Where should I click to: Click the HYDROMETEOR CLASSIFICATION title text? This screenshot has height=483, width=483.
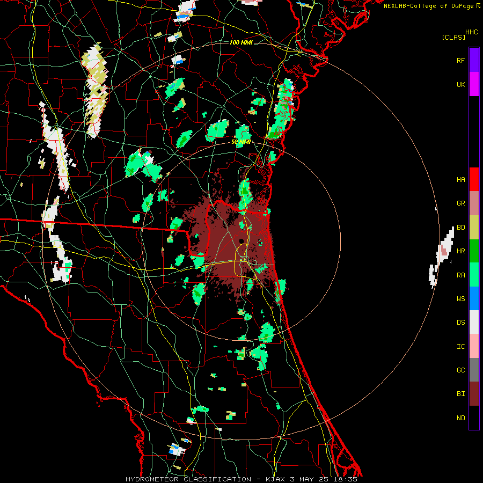coord(188,479)
